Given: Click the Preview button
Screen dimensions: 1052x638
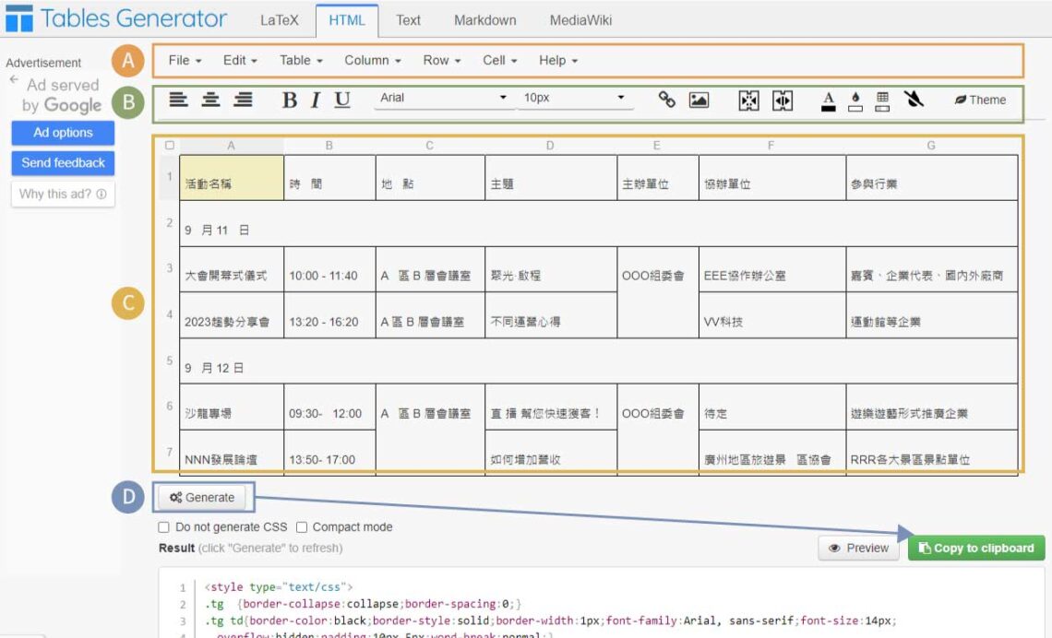Looking at the screenshot, I should (858, 549).
